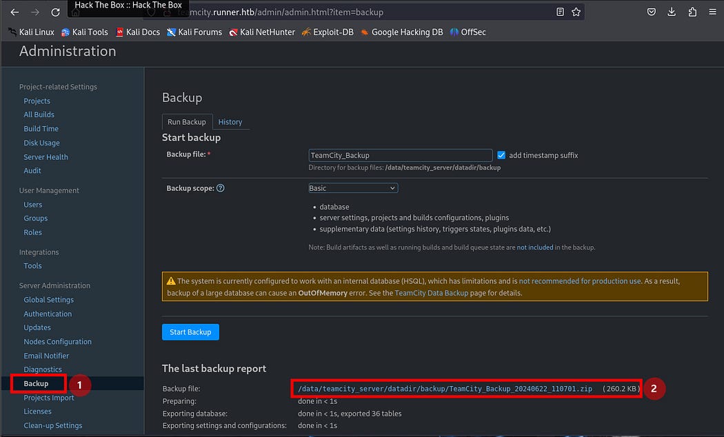Open All Builds in the sidebar

pyautogui.click(x=39, y=114)
